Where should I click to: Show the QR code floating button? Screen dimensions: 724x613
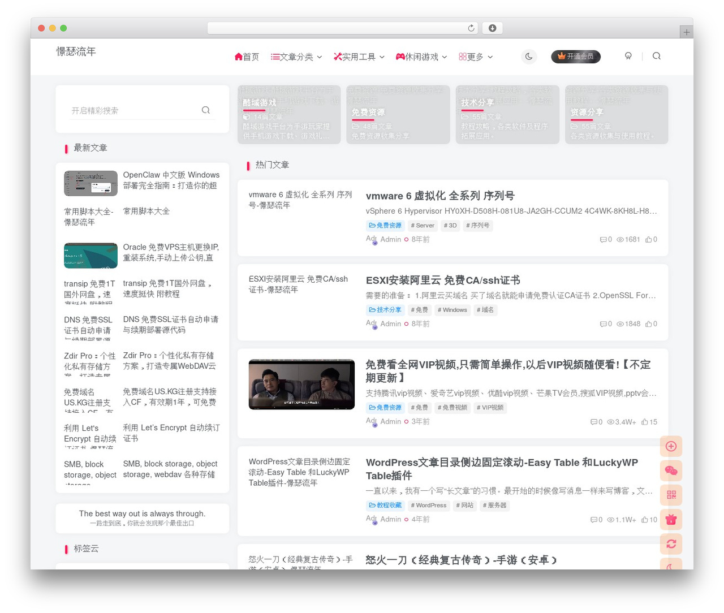point(671,495)
